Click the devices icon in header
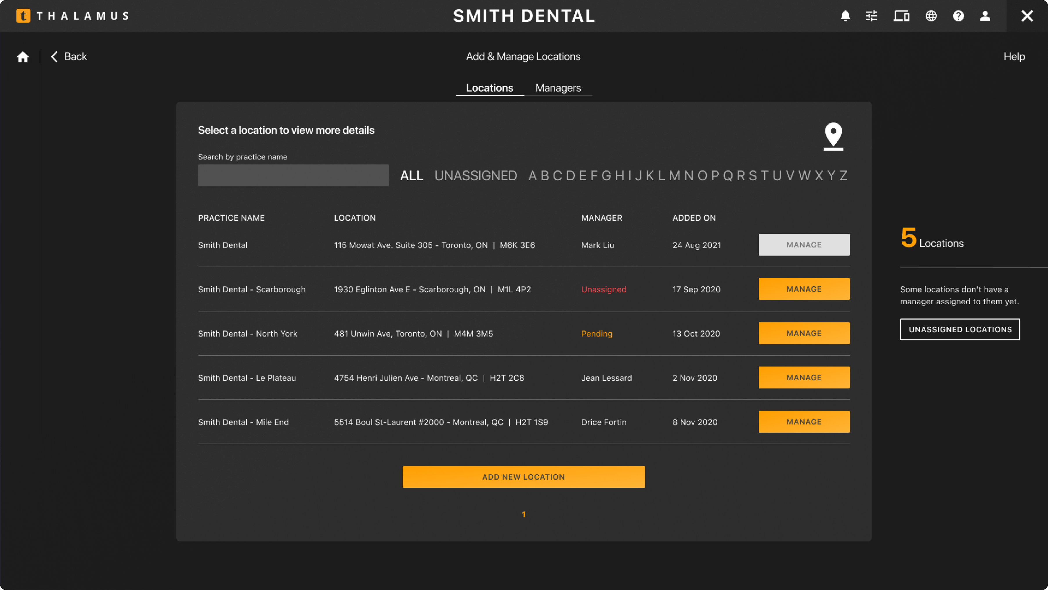The height and width of the screenshot is (590, 1048). pos(901,16)
